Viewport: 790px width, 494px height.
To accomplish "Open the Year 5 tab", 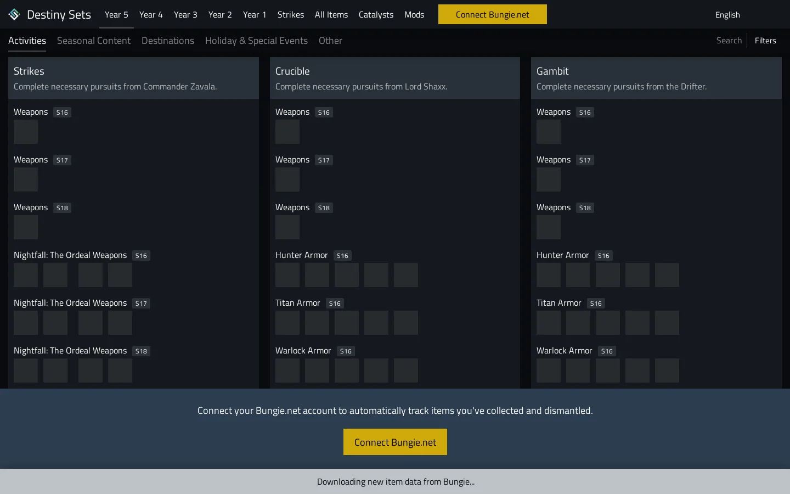I will pyautogui.click(x=116, y=14).
